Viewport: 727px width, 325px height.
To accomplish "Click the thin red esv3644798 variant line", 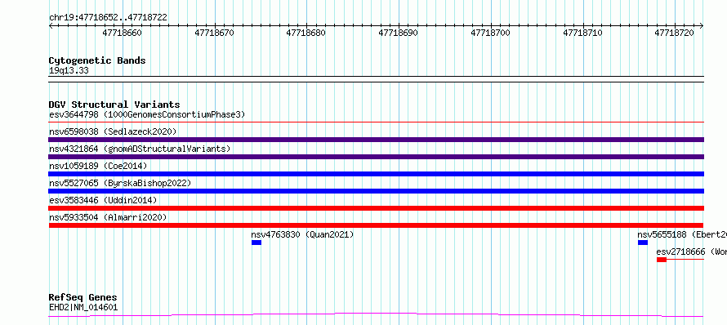I will 376,122.
